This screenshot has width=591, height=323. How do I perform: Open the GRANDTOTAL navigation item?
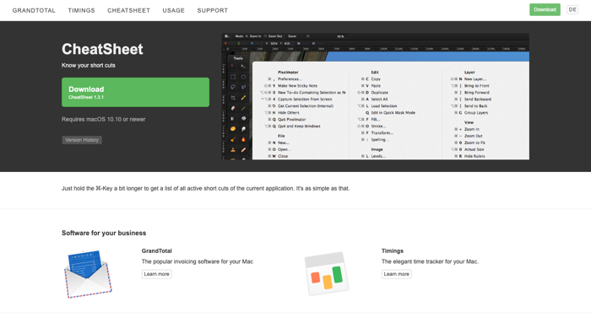tap(34, 10)
